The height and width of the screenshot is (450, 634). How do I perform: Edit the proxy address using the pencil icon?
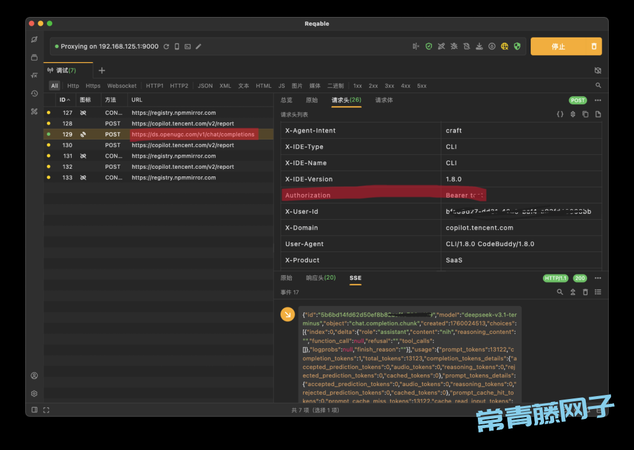pos(198,46)
